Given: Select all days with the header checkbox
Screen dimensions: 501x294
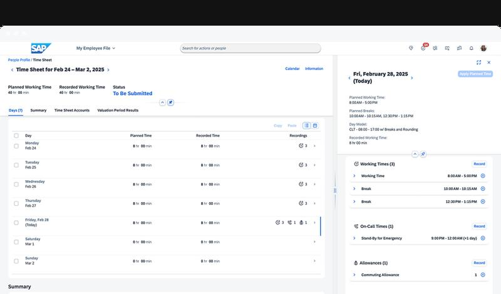Looking at the screenshot, I should coord(16,136).
